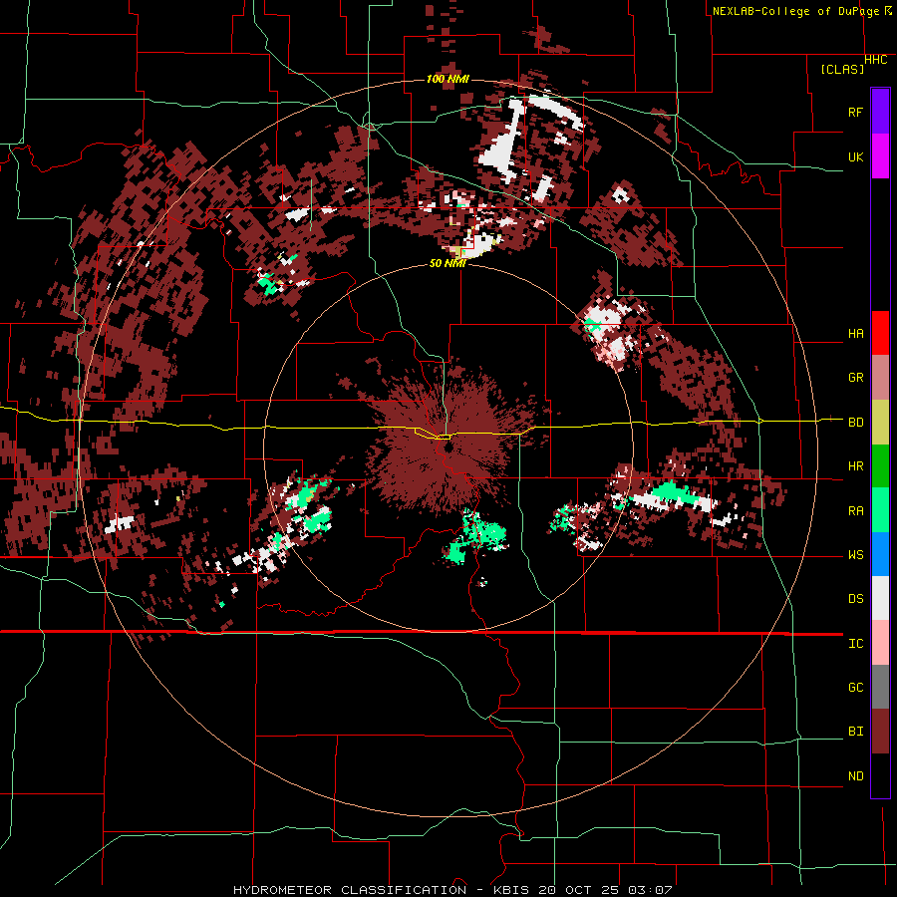
Task: Click the '[CLAS]' units label
Action: 842,69
